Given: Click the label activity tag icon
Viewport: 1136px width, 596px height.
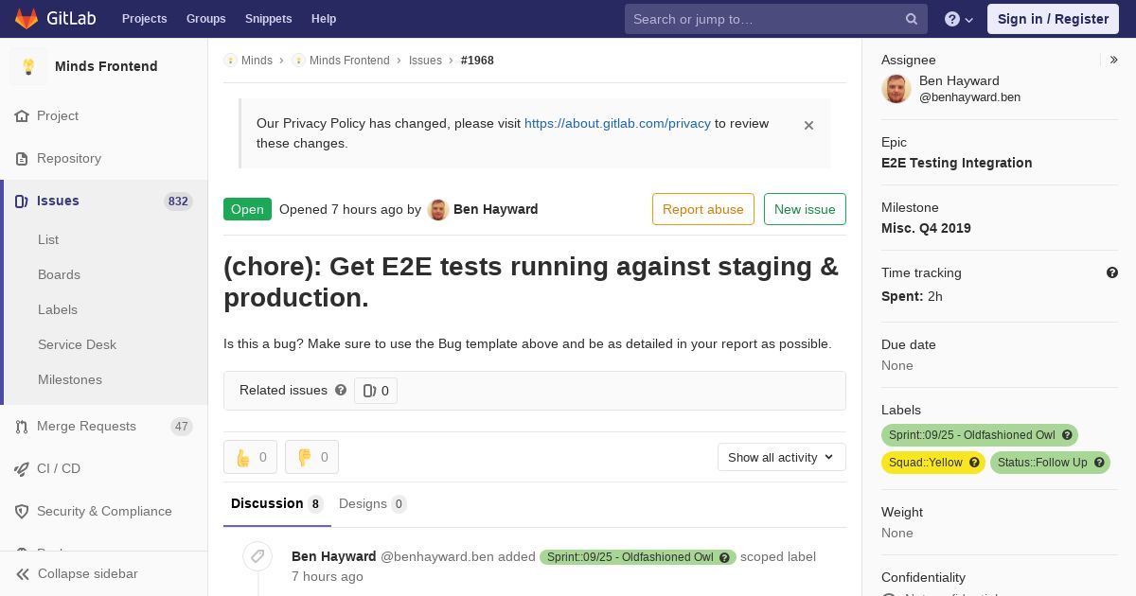Looking at the screenshot, I should (257, 556).
